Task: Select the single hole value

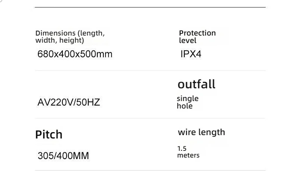Action: [x=188, y=102]
